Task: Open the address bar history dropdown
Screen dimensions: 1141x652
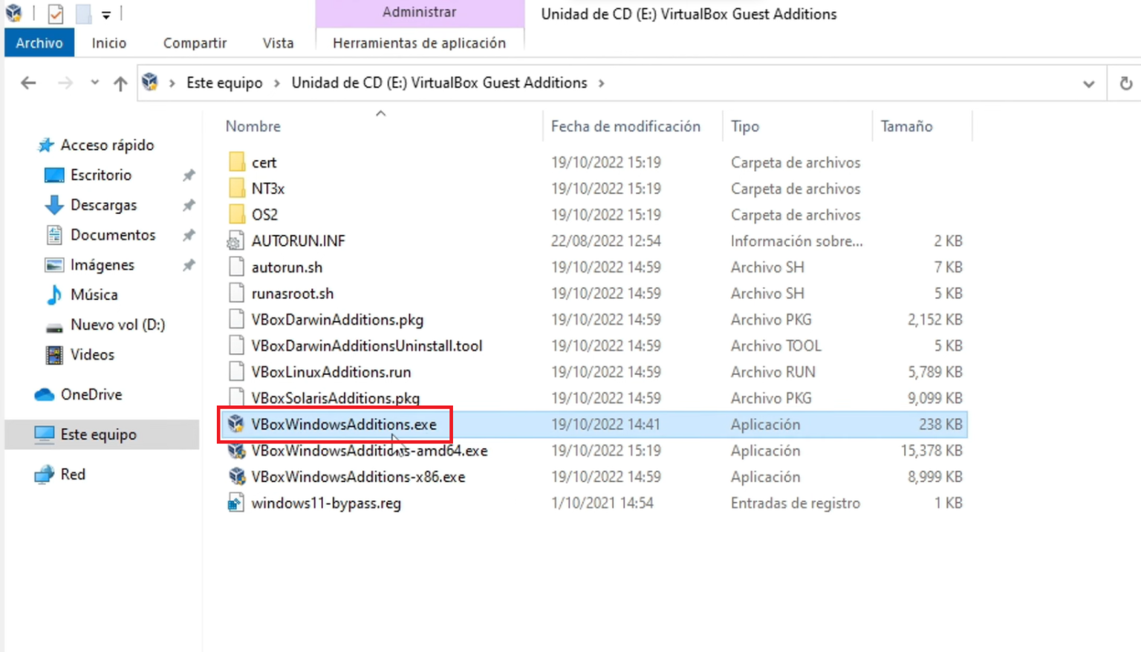Action: click(x=1088, y=84)
